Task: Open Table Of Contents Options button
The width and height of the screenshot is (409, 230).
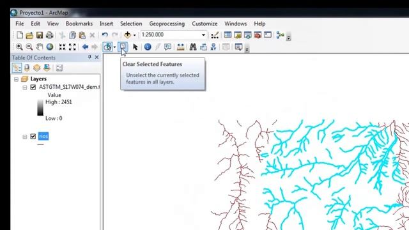Action: point(59,68)
